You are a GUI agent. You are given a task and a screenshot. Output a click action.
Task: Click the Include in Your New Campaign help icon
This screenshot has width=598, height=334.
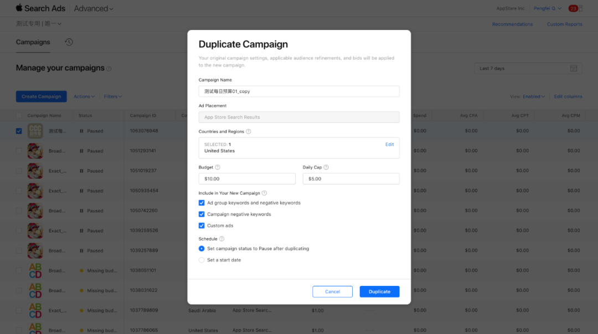(264, 193)
